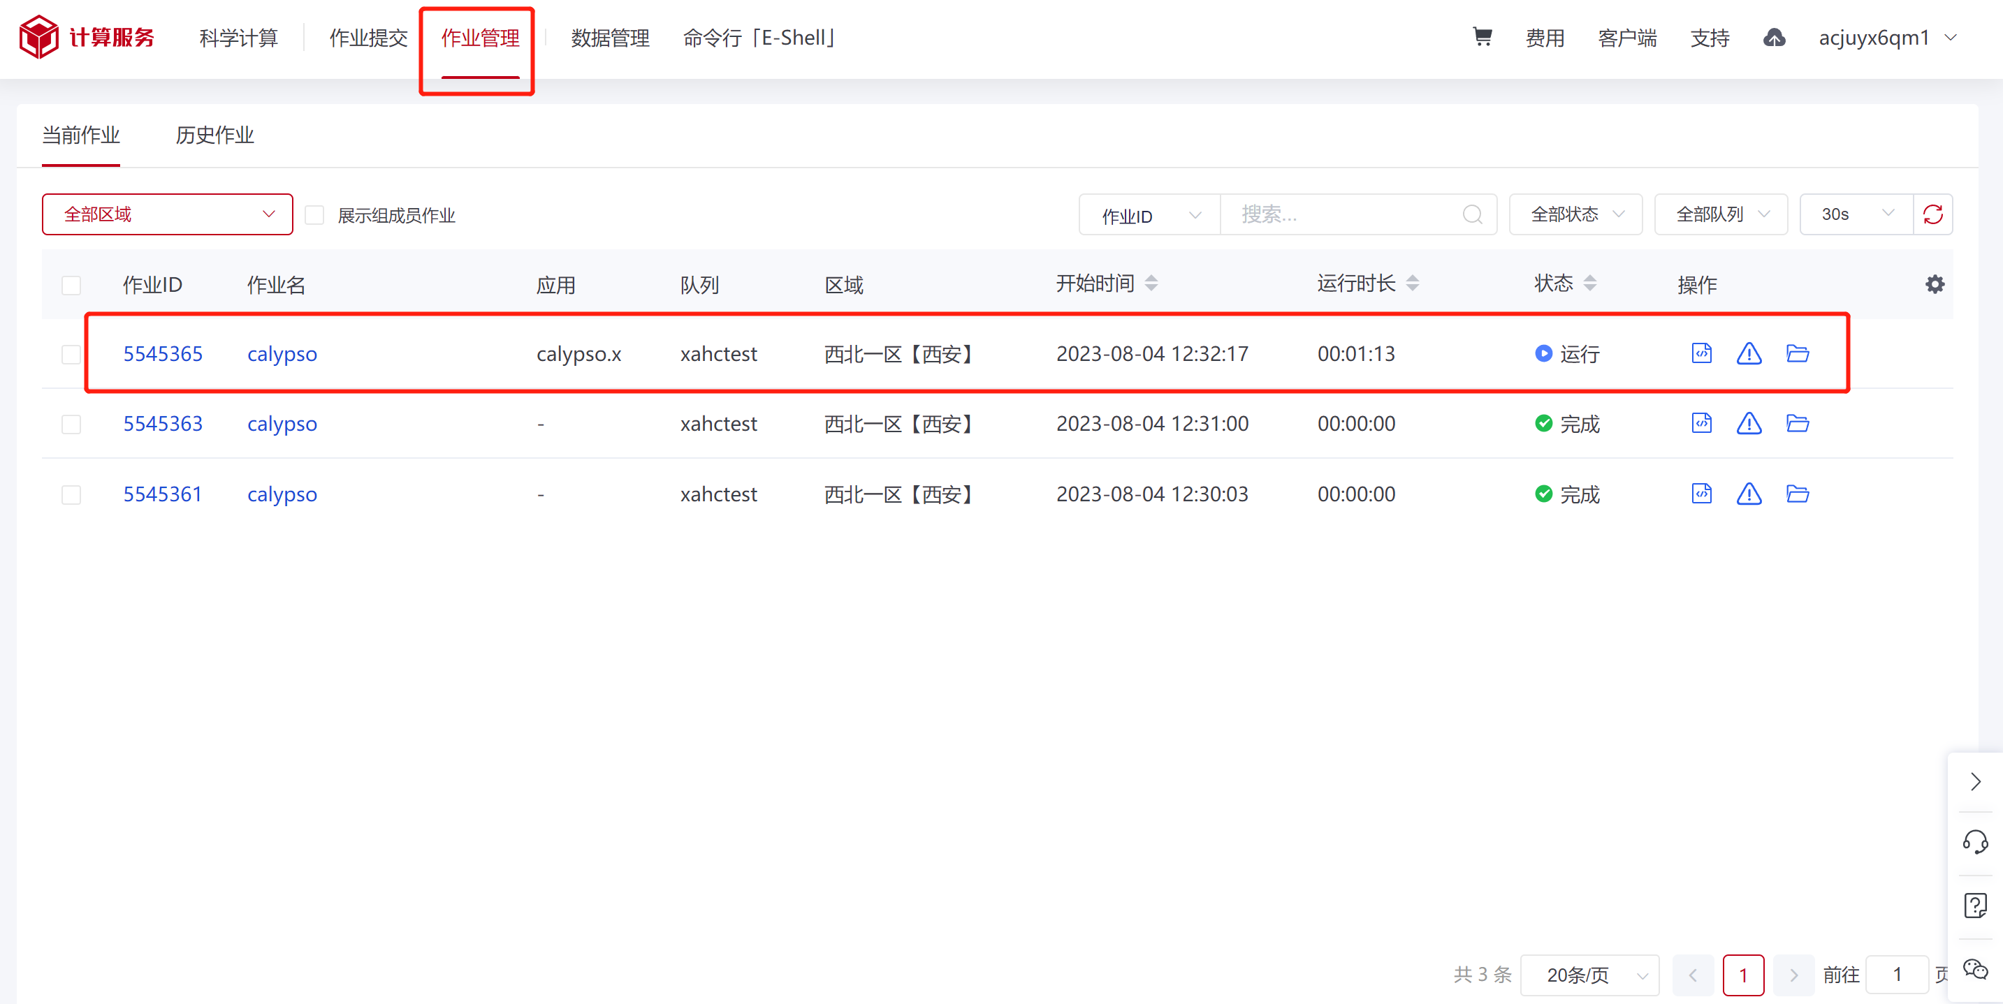The image size is (2003, 1004).
Task: Open the 20条/页 page size dropdown
Action: pos(1589,975)
